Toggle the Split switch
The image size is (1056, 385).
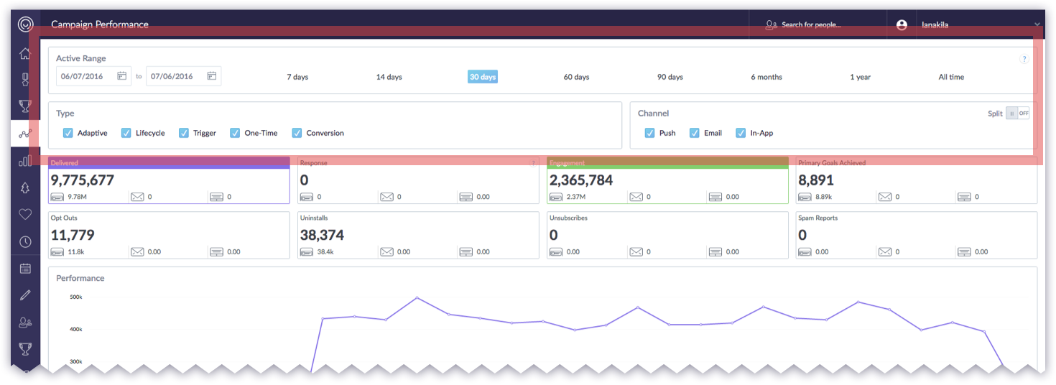(1017, 113)
